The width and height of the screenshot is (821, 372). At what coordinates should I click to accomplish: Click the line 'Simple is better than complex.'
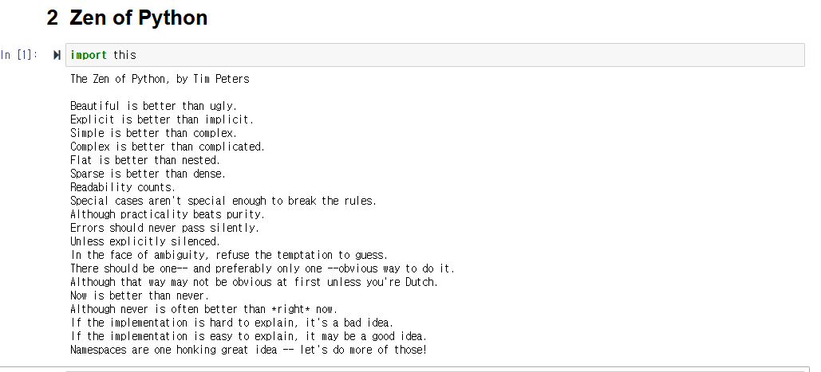coord(153,133)
